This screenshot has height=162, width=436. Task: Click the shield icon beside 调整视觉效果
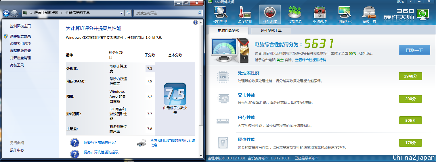click(6, 36)
